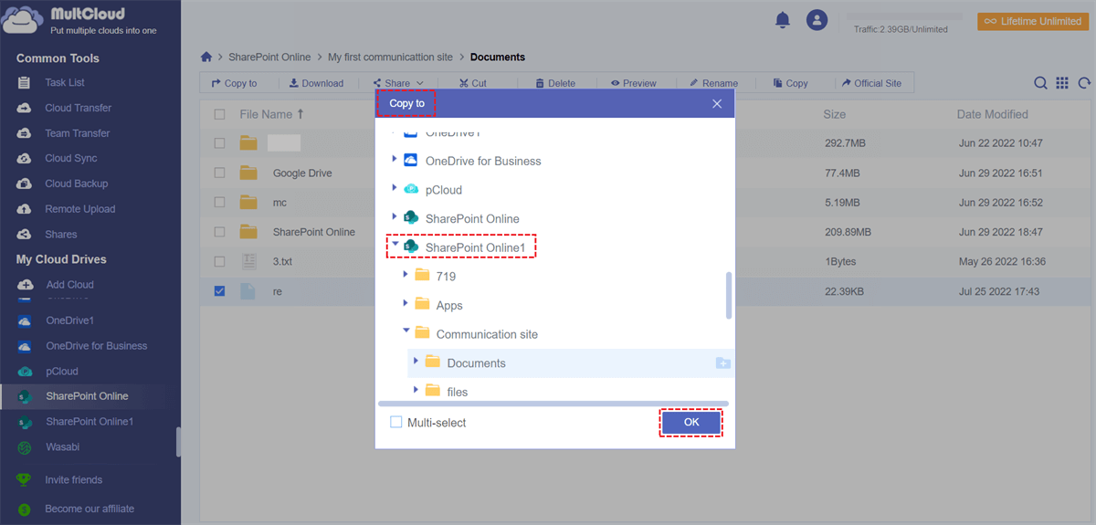Click the SharePoint Online1 dialog icon
The height and width of the screenshot is (525, 1096).
[x=410, y=247]
